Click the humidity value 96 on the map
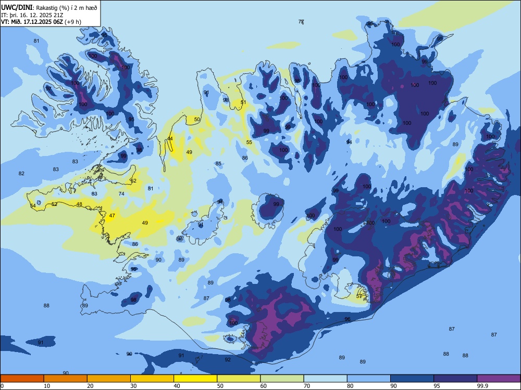Image resolution: width=521 pixels, height=390 pixels. tap(348, 319)
